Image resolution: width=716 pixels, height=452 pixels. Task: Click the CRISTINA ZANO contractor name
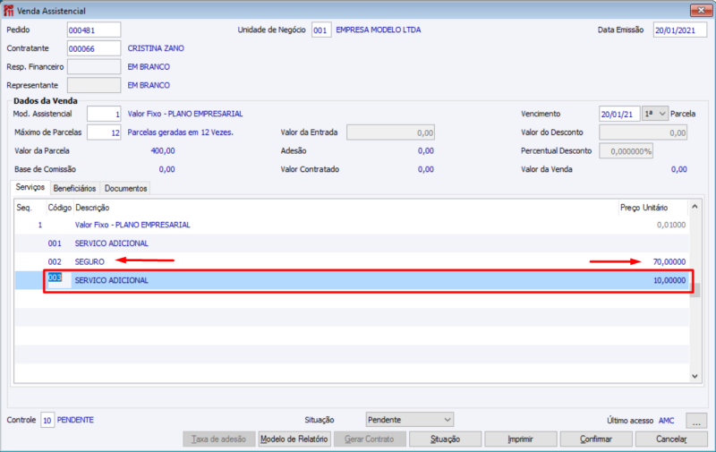[156, 48]
